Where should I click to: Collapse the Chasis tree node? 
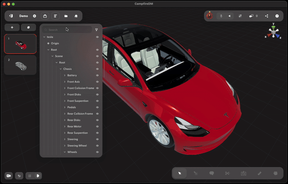[60, 69]
